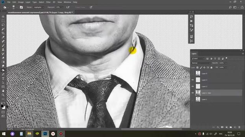Open the Exposure slider dropdown arrow
The width and height of the screenshot is (245, 137).
pos(63,7)
